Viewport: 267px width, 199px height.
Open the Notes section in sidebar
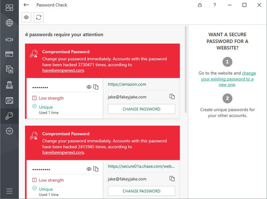tap(9, 100)
